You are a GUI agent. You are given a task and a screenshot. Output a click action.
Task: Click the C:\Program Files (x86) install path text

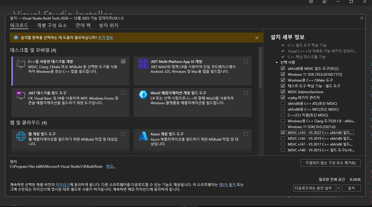56,167
